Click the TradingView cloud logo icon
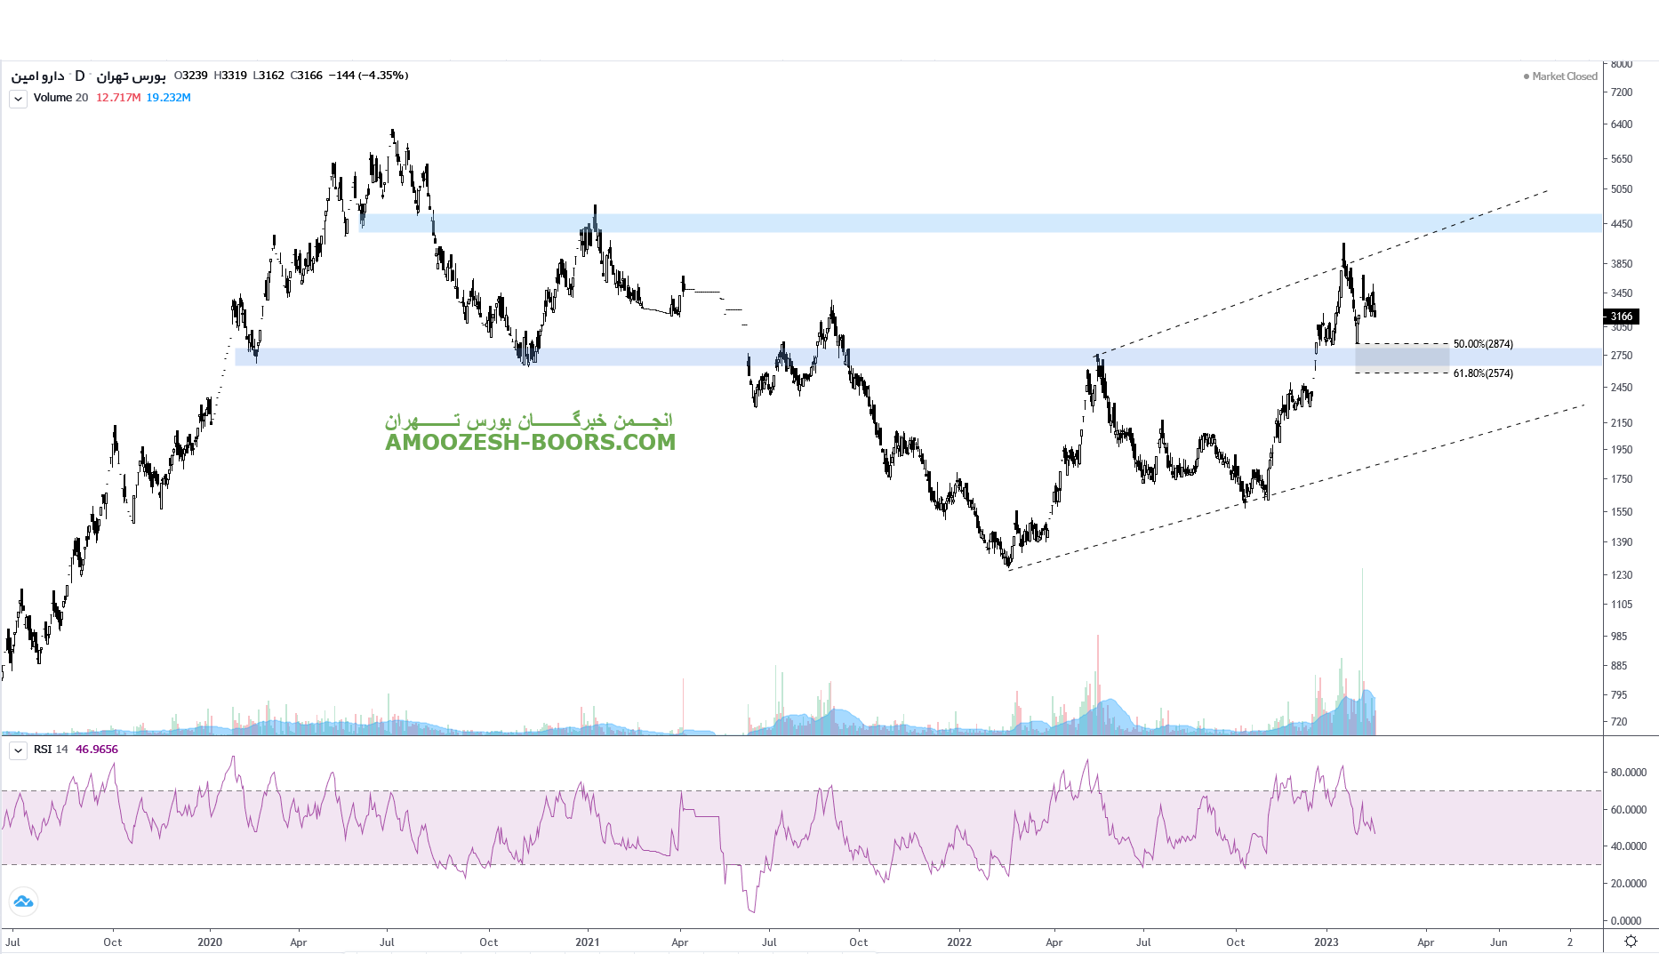Screen dimensions: 1659x954 [x=23, y=902]
